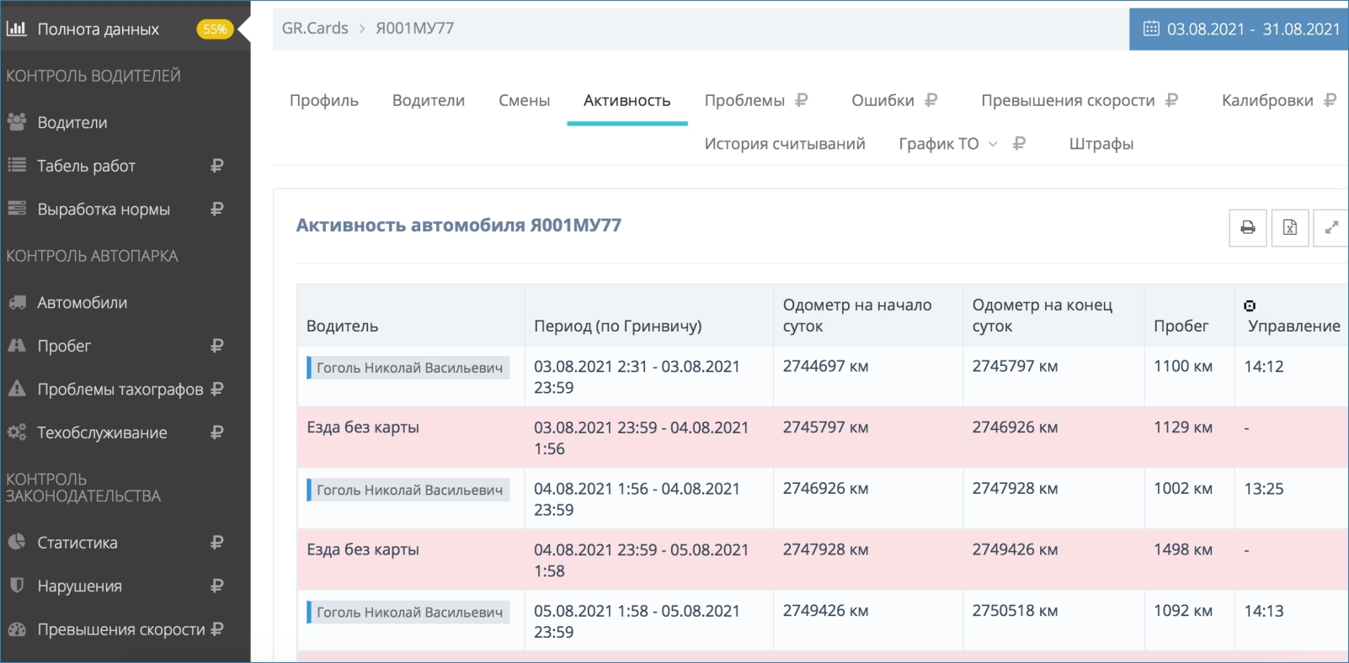The image size is (1349, 663).
Task: Click the 2744697 км odometer cell
Action: (x=826, y=366)
